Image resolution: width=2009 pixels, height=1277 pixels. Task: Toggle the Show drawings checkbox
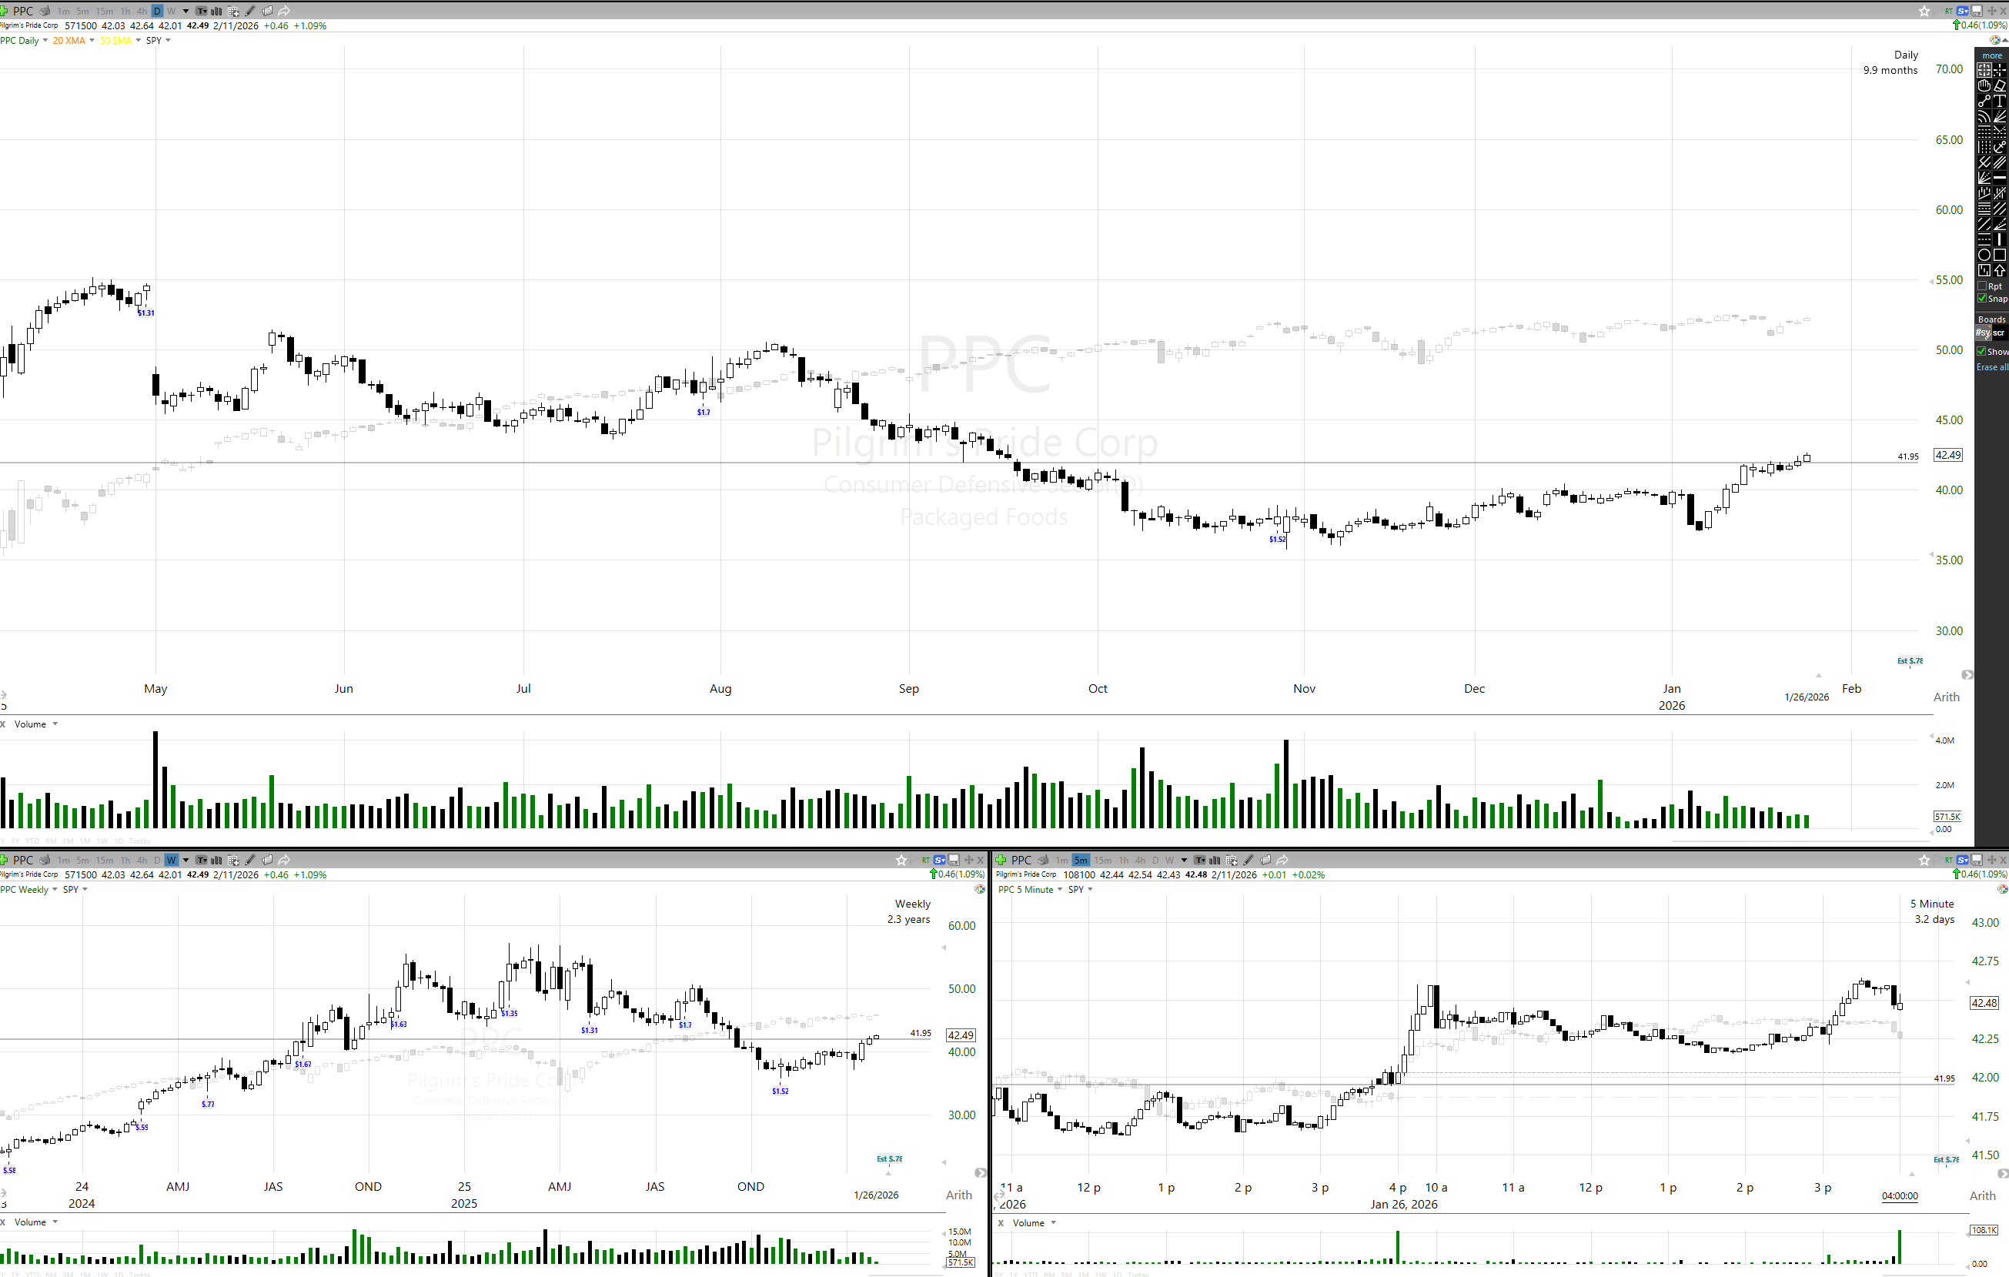[x=1981, y=351]
